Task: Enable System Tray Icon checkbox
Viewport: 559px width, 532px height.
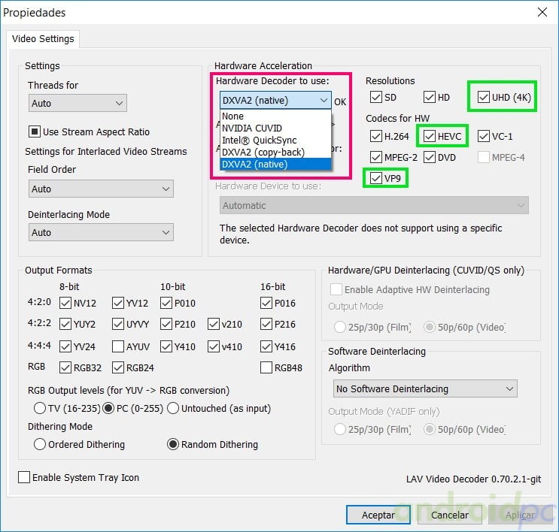Action: 24,477
